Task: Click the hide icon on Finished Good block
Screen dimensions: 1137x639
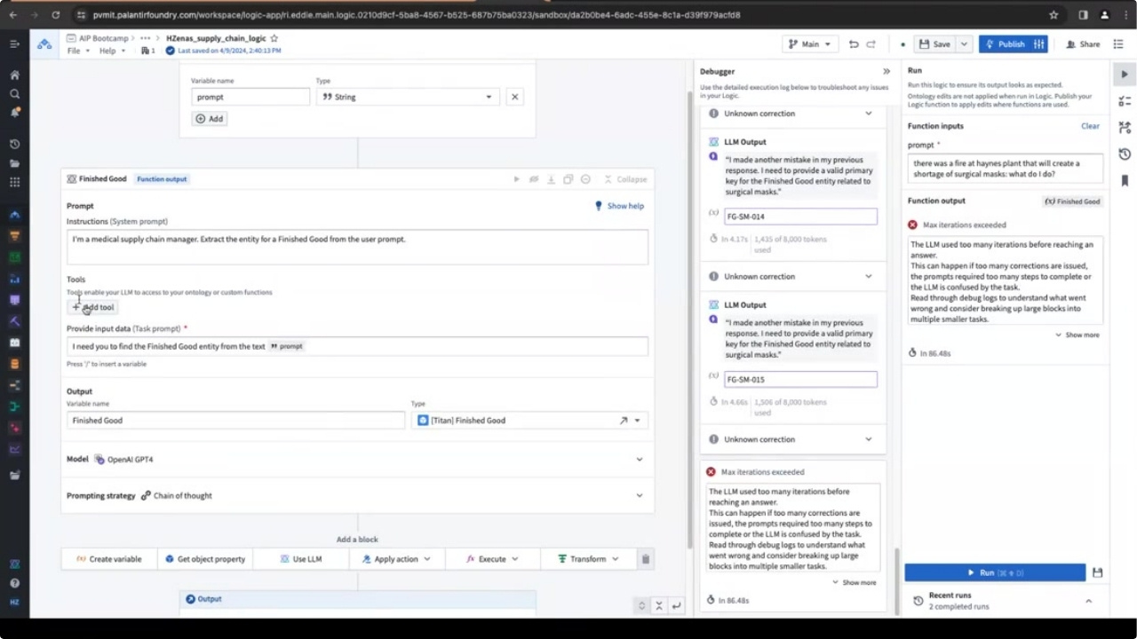Action: click(534, 179)
